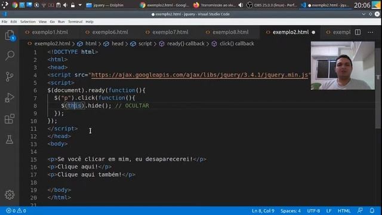Click the errors and warnings status indicator

tap(16, 211)
